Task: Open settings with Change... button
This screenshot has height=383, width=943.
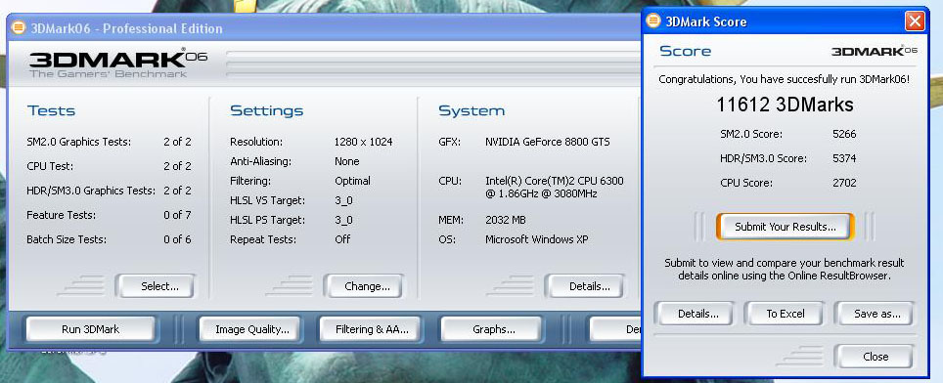Action: click(364, 286)
